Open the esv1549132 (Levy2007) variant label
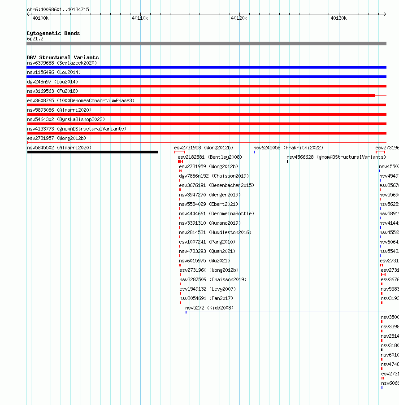 (x=208, y=289)
